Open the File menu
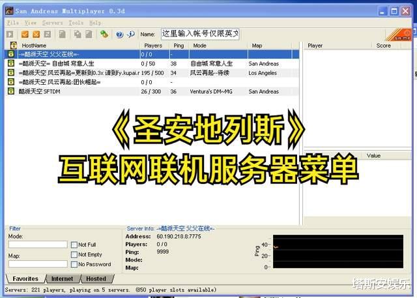417x298 pixels. click(13, 23)
